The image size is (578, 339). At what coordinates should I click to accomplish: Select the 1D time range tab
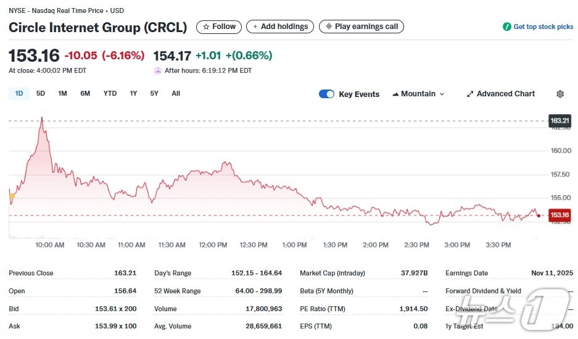[x=19, y=94]
